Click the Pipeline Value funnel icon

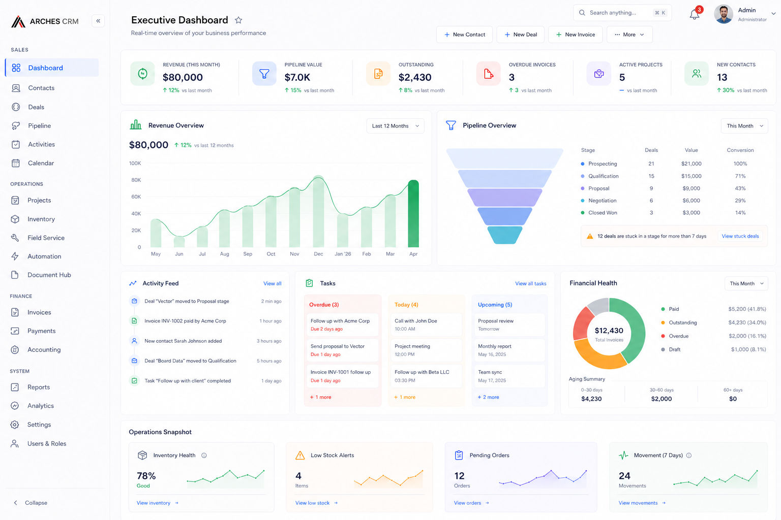pyautogui.click(x=264, y=74)
